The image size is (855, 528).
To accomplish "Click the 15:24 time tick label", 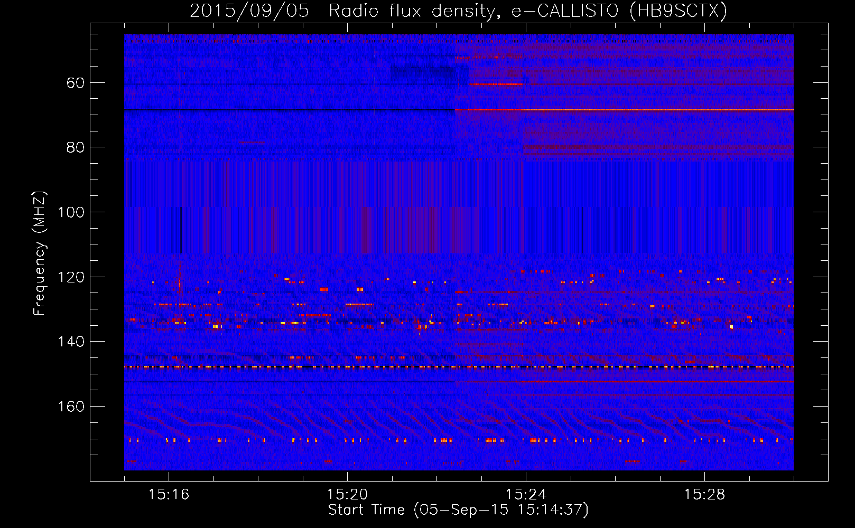I will [526, 495].
